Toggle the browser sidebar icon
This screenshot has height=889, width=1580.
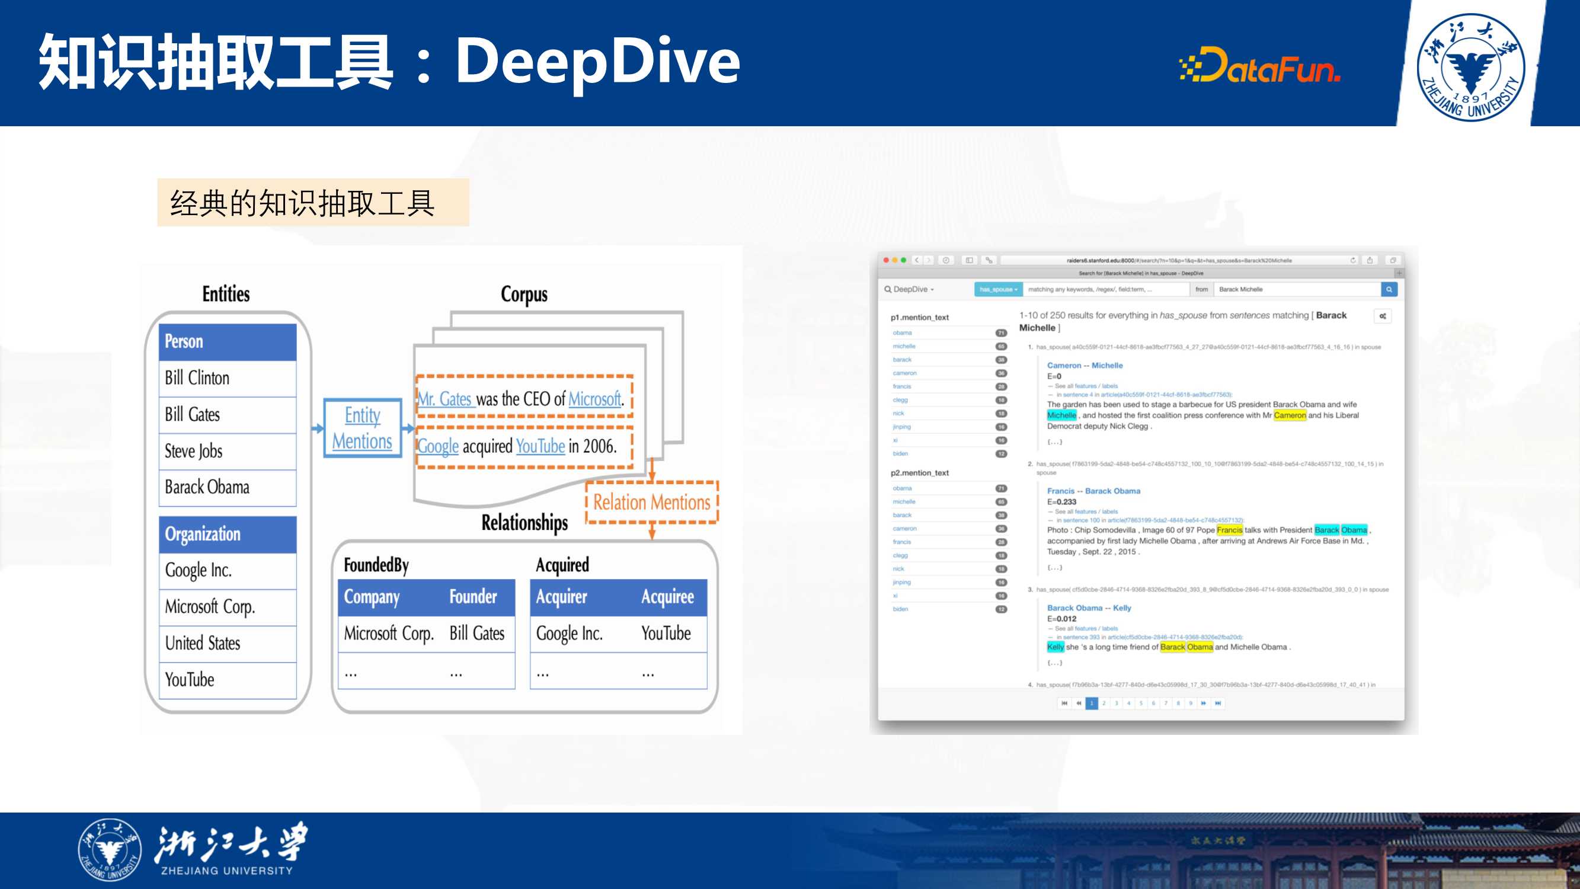point(970,260)
